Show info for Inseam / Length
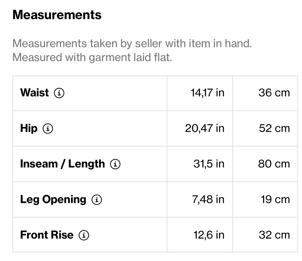 pyautogui.click(x=115, y=164)
